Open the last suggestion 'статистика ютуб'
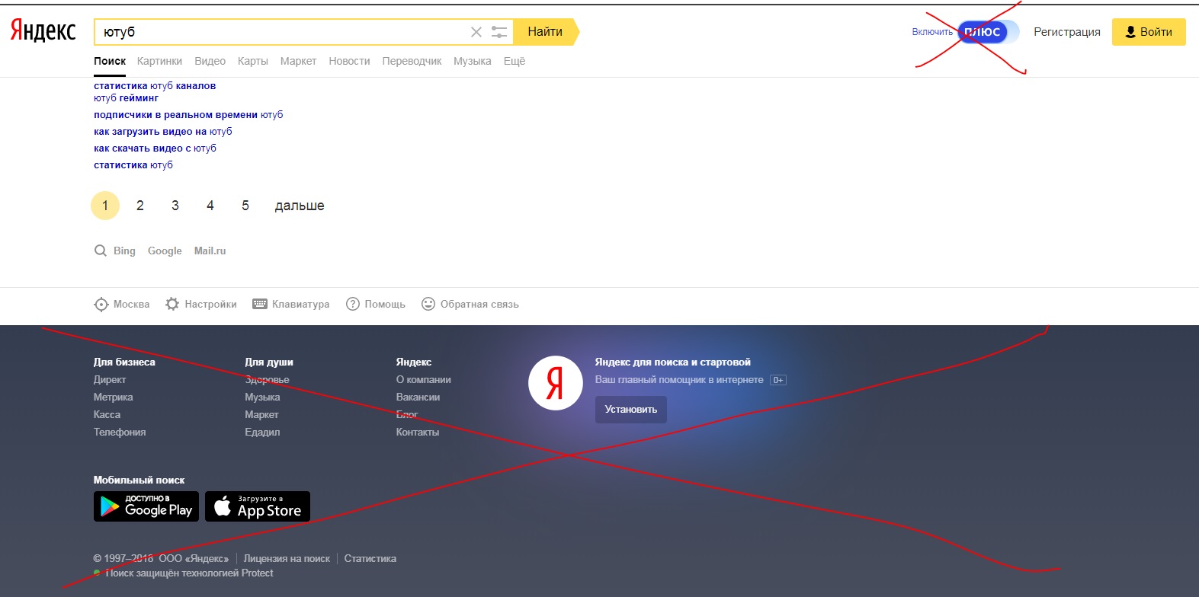This screenshot has width=1199, height=597. 133,164
